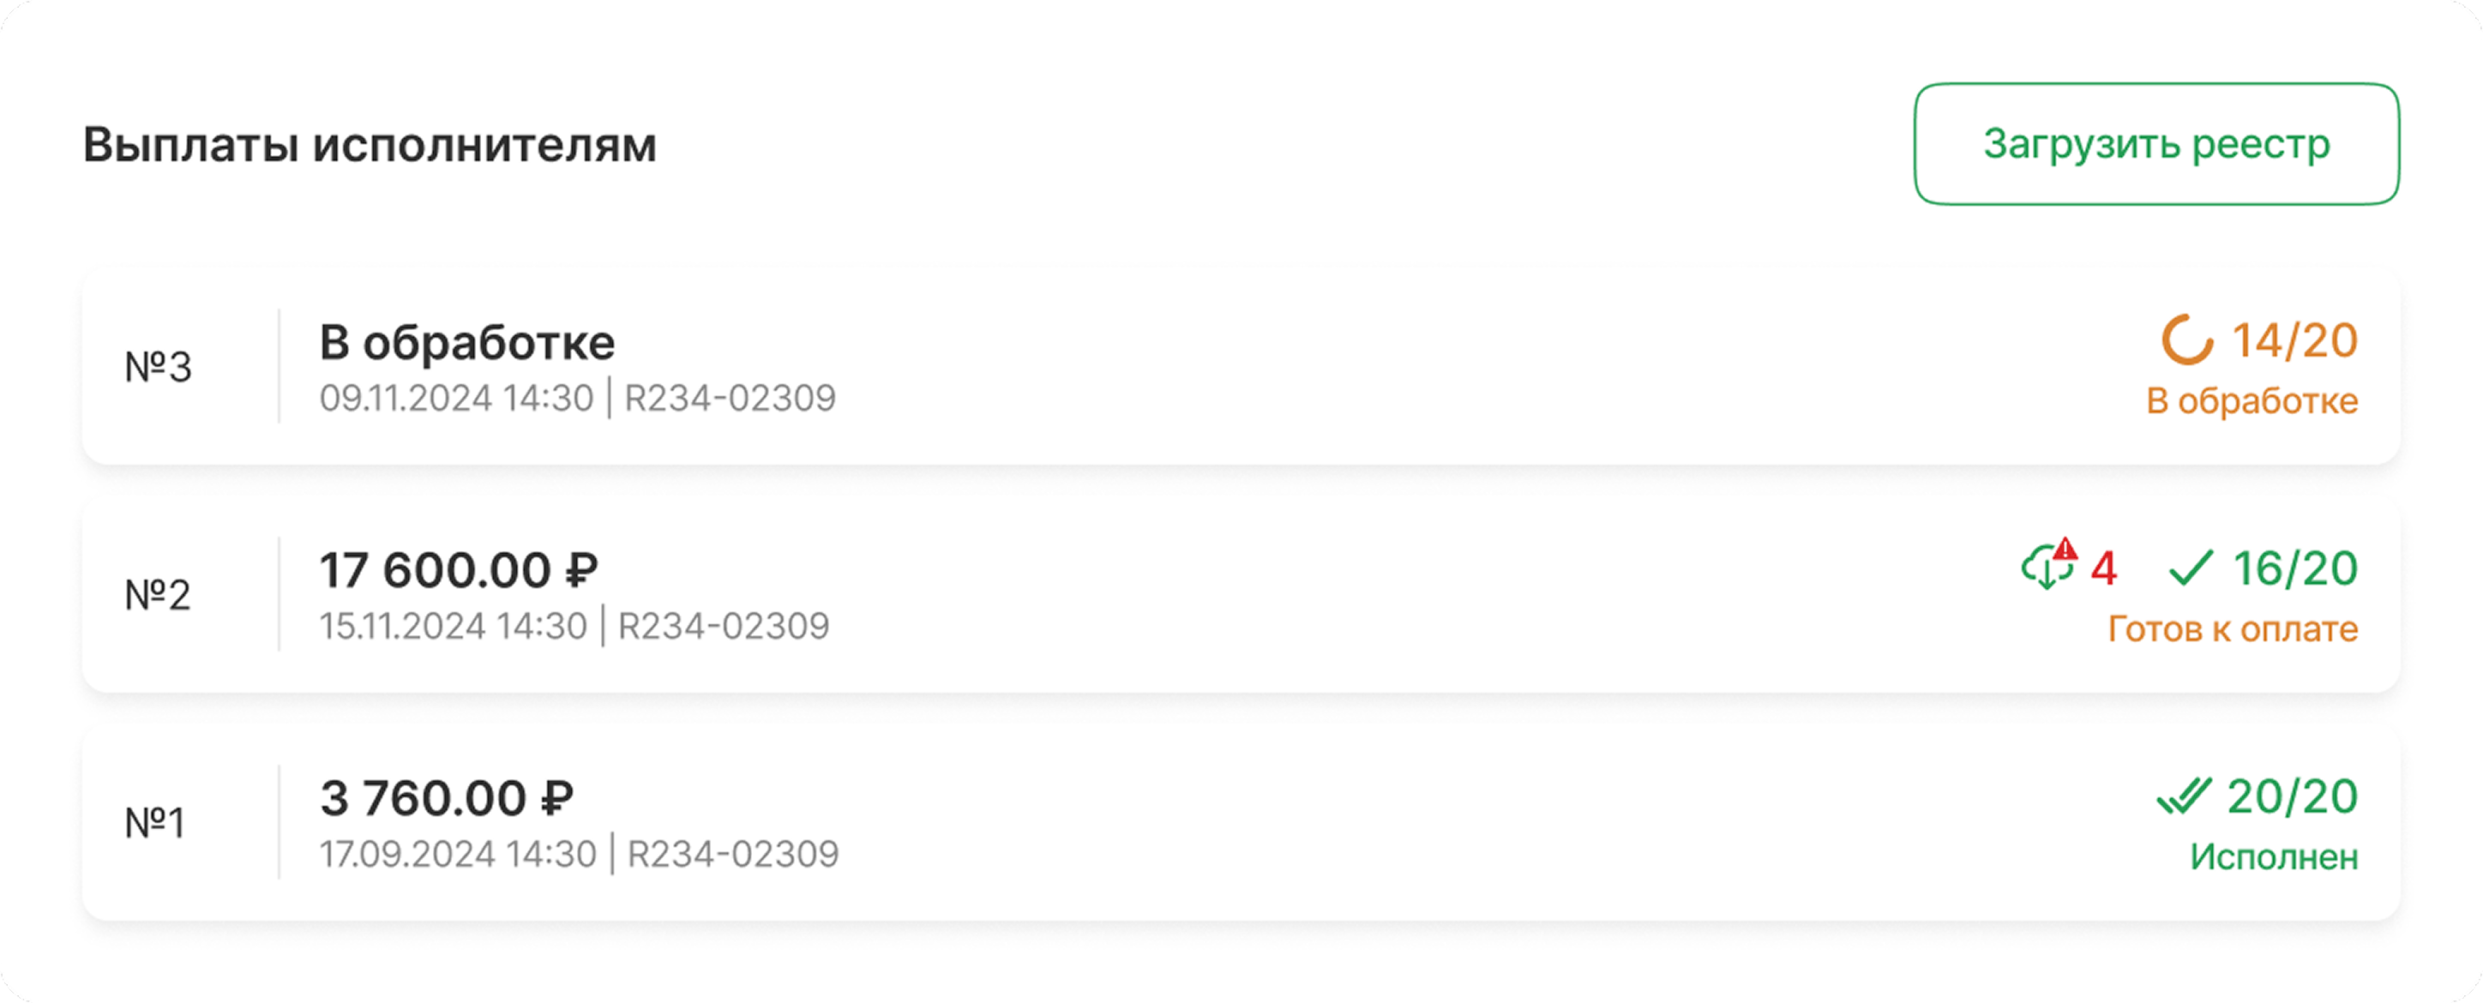This screenshot has width=2483, height=1003.
Task: Click the "Готов к оплате" status label
Action: pos(2233,629)
